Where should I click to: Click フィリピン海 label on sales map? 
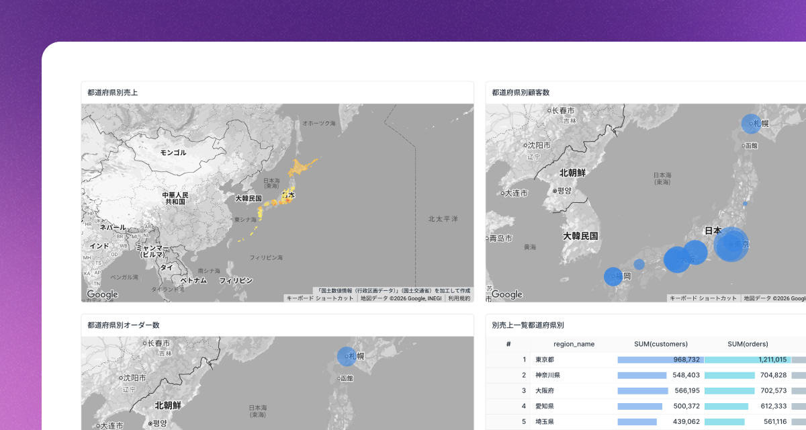pyautogui.click(x=266, y=257)
